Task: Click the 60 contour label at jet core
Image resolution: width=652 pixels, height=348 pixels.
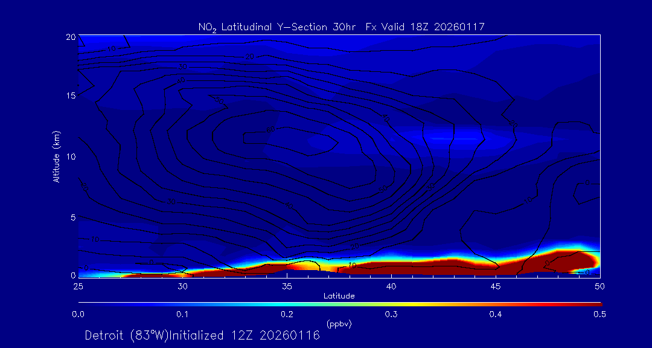Action: pos(270,129)
